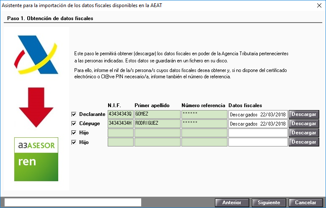Click the status bar text box
Image resolution: width=326 pixels, height=208 pixels.
pyautogui.click(x=73, y=202)
